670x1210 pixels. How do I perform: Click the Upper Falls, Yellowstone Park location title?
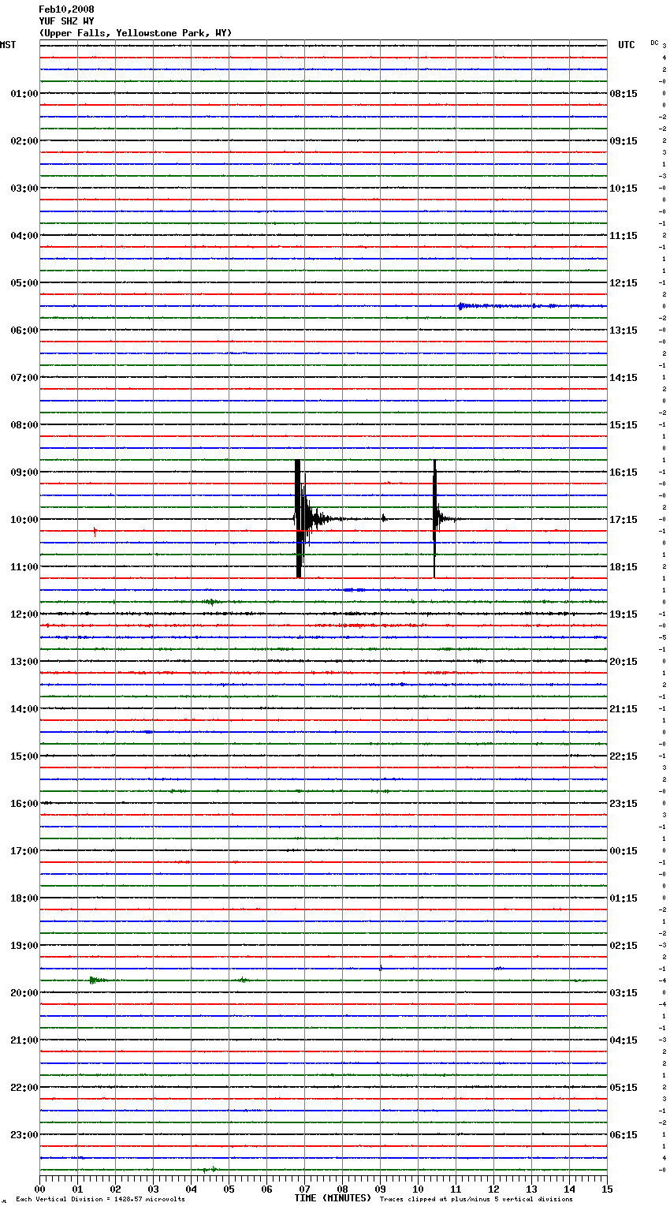(x=136, y=33)
